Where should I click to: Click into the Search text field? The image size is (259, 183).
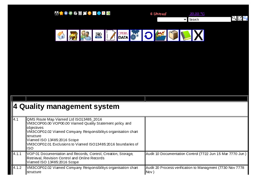[x=209, y=19]
